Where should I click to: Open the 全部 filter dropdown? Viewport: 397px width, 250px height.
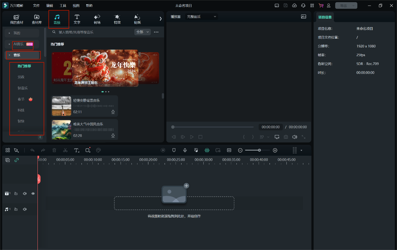pyautogui.click(x=142, y=32)
